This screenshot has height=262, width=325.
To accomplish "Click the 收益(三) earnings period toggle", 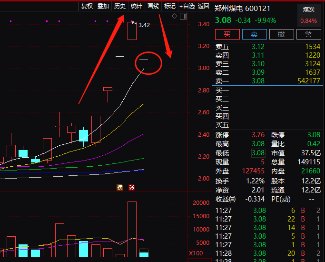I will click(x=226, y=199).
